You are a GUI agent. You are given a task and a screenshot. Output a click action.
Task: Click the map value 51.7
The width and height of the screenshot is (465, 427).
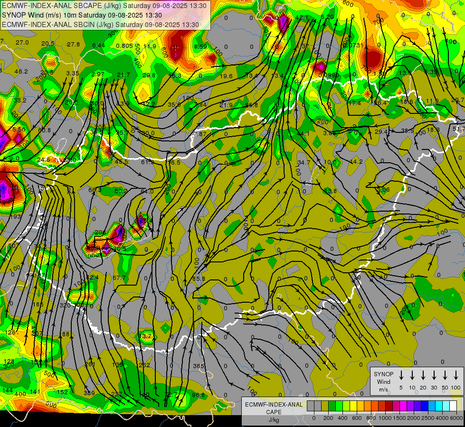point(459,129)
